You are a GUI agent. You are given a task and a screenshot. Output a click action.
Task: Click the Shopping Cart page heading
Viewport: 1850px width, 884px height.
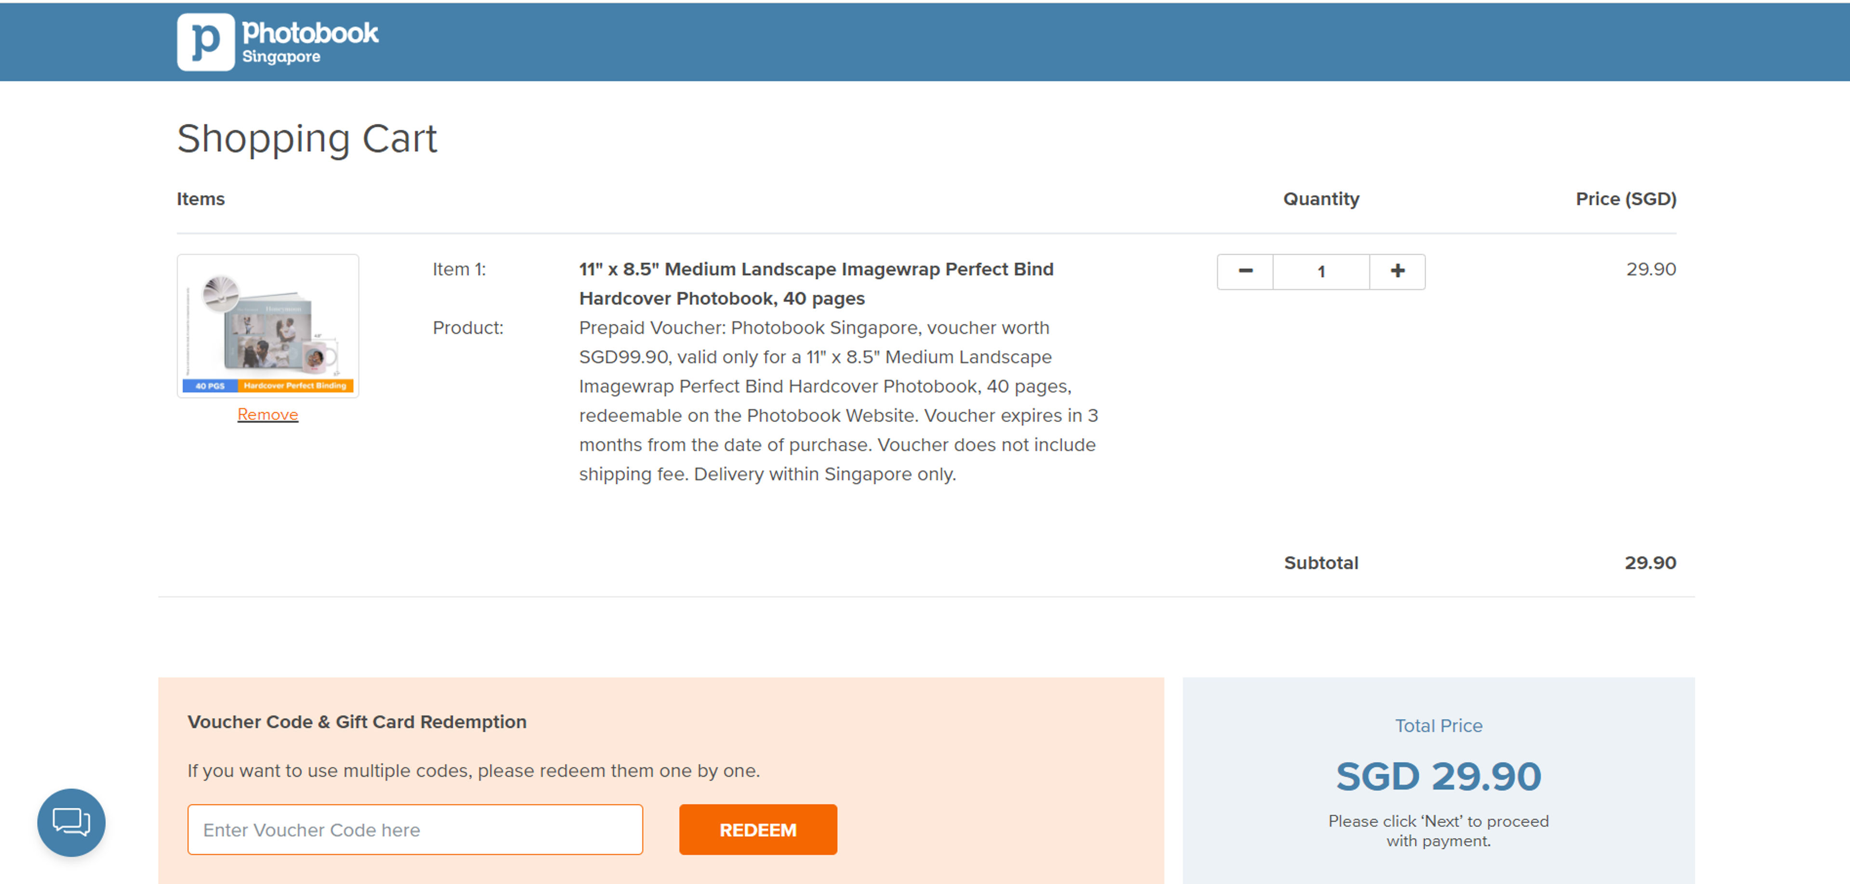click(307, 139)
